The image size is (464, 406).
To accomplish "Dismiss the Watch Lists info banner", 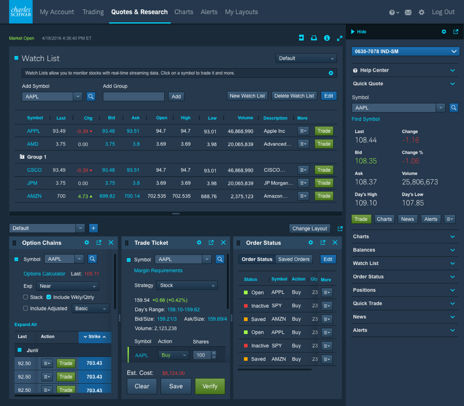I will point(331,73).
